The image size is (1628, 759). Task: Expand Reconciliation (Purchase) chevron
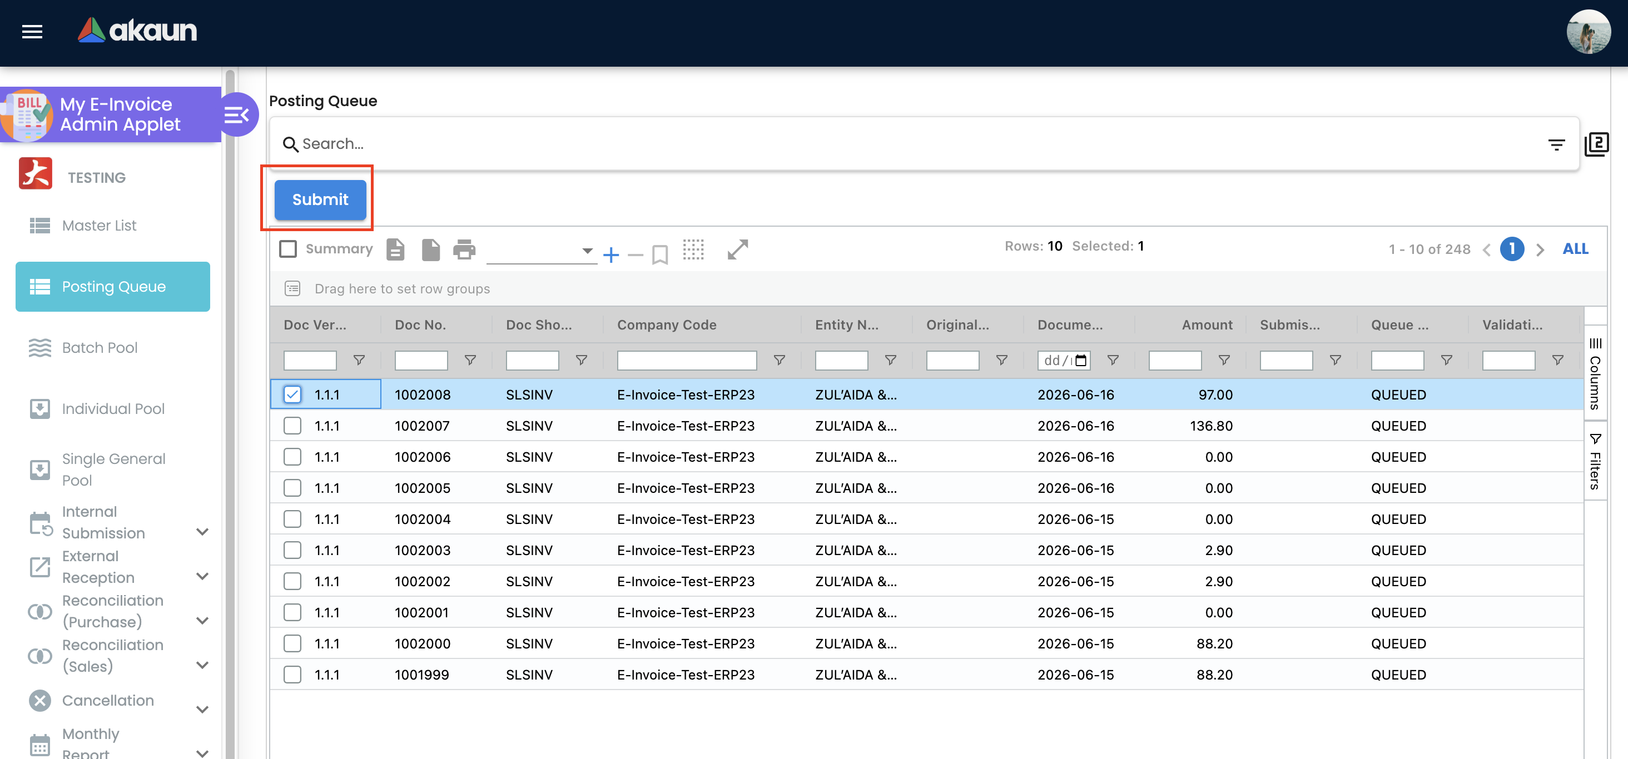[x=202, y=621]
